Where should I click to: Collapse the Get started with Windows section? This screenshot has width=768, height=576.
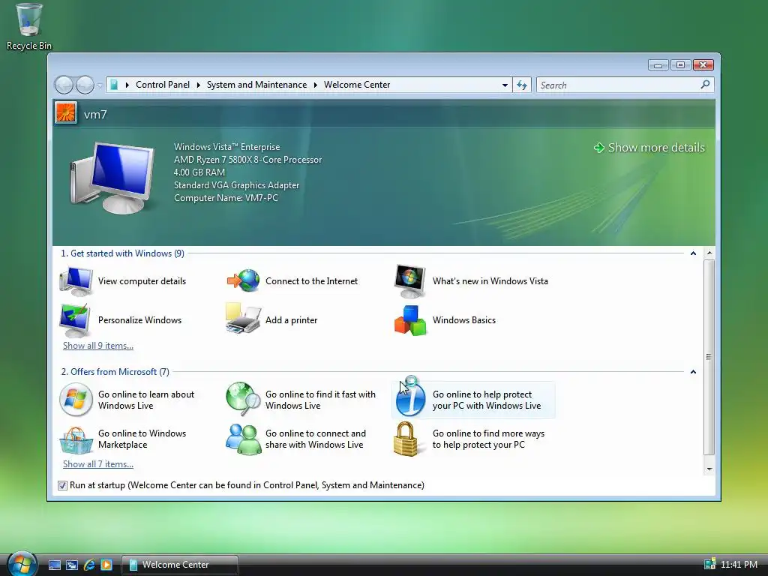(x=693, y=253)
